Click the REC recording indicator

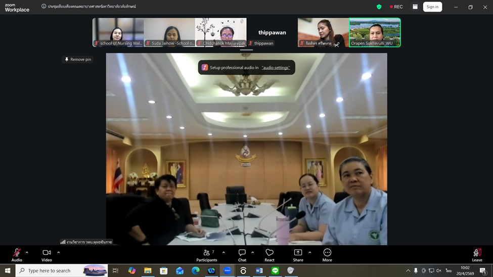(396, 7)
